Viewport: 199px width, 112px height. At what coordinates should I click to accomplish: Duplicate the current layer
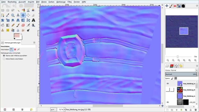click(x=186, y=110)
